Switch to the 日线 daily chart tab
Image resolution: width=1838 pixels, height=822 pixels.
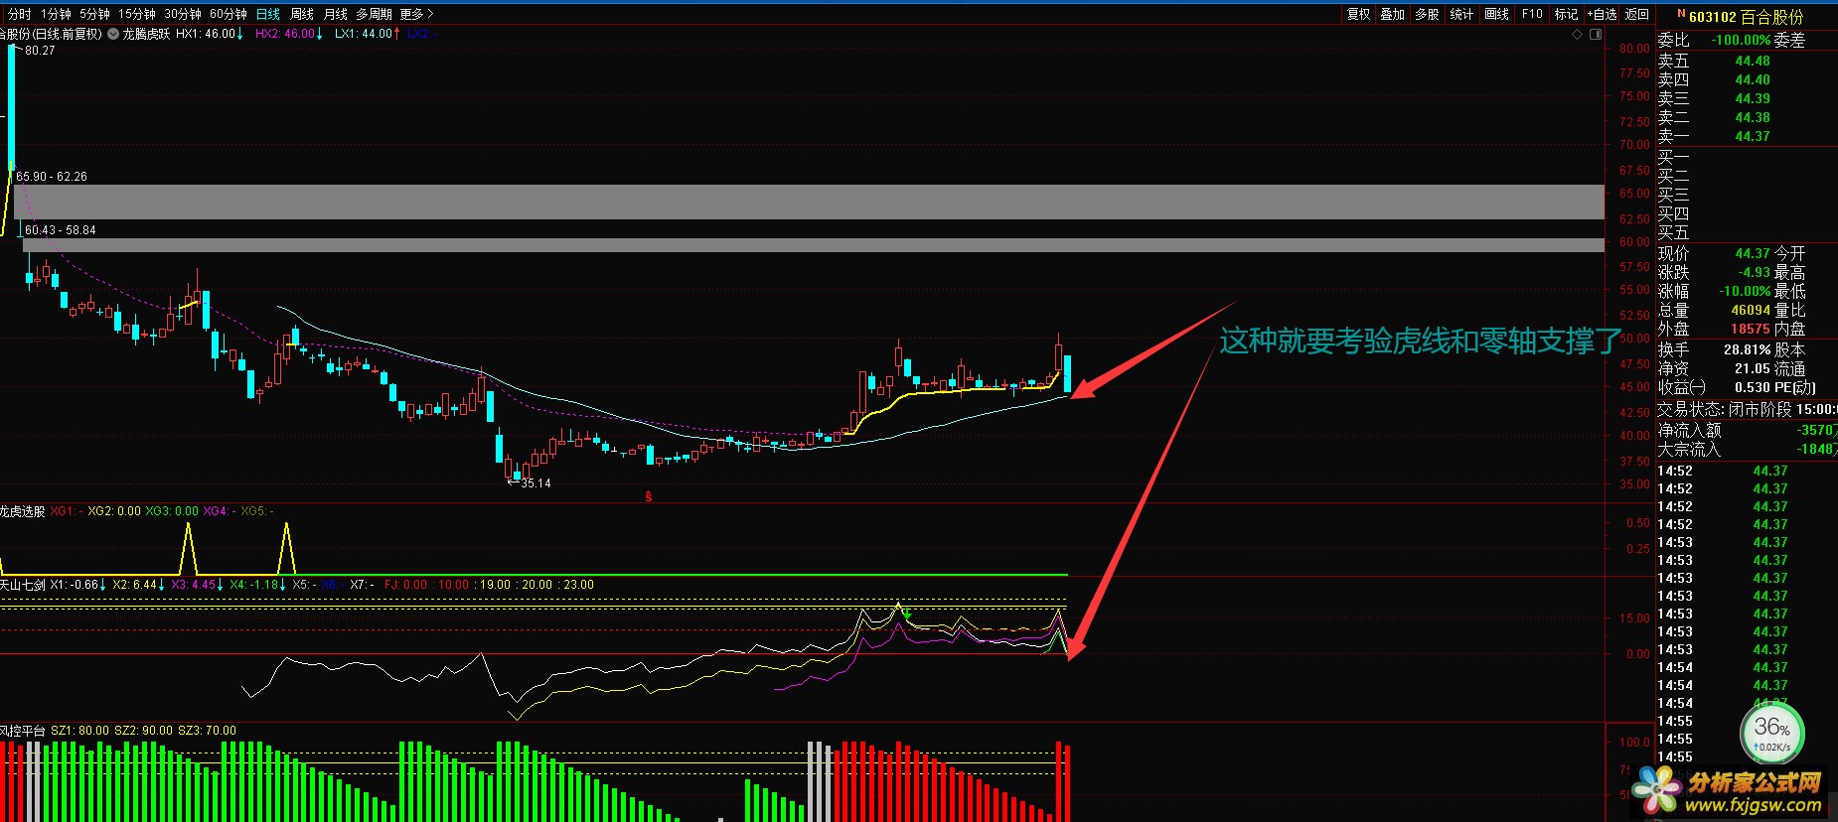(268, 14)
